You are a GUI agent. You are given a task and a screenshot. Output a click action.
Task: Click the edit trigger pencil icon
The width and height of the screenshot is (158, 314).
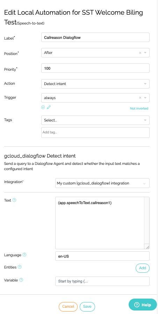[x=49, y=107]
